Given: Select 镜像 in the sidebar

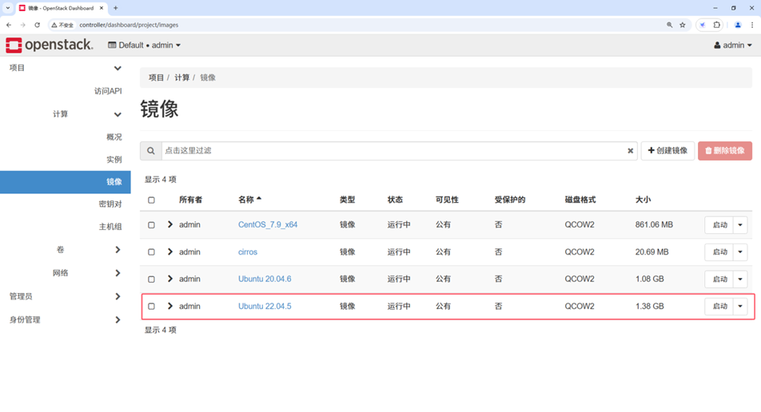Looking at the screenshot, I should pyautogui.click(x=66, y=182).
